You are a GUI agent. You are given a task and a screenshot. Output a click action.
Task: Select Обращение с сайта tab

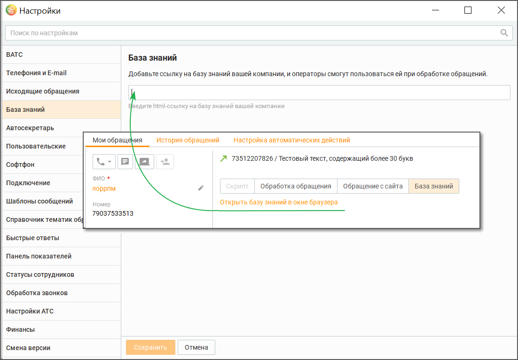click(x=373, y=186)
